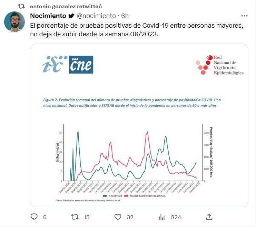The image size is (256, 227).
Task: Open the Nocimiento display name link
Action: [48, 16]
